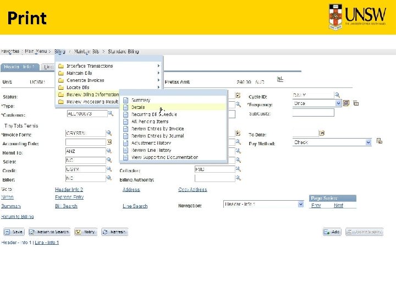
Task: Click into Collector field
Action: pos(215,169)
